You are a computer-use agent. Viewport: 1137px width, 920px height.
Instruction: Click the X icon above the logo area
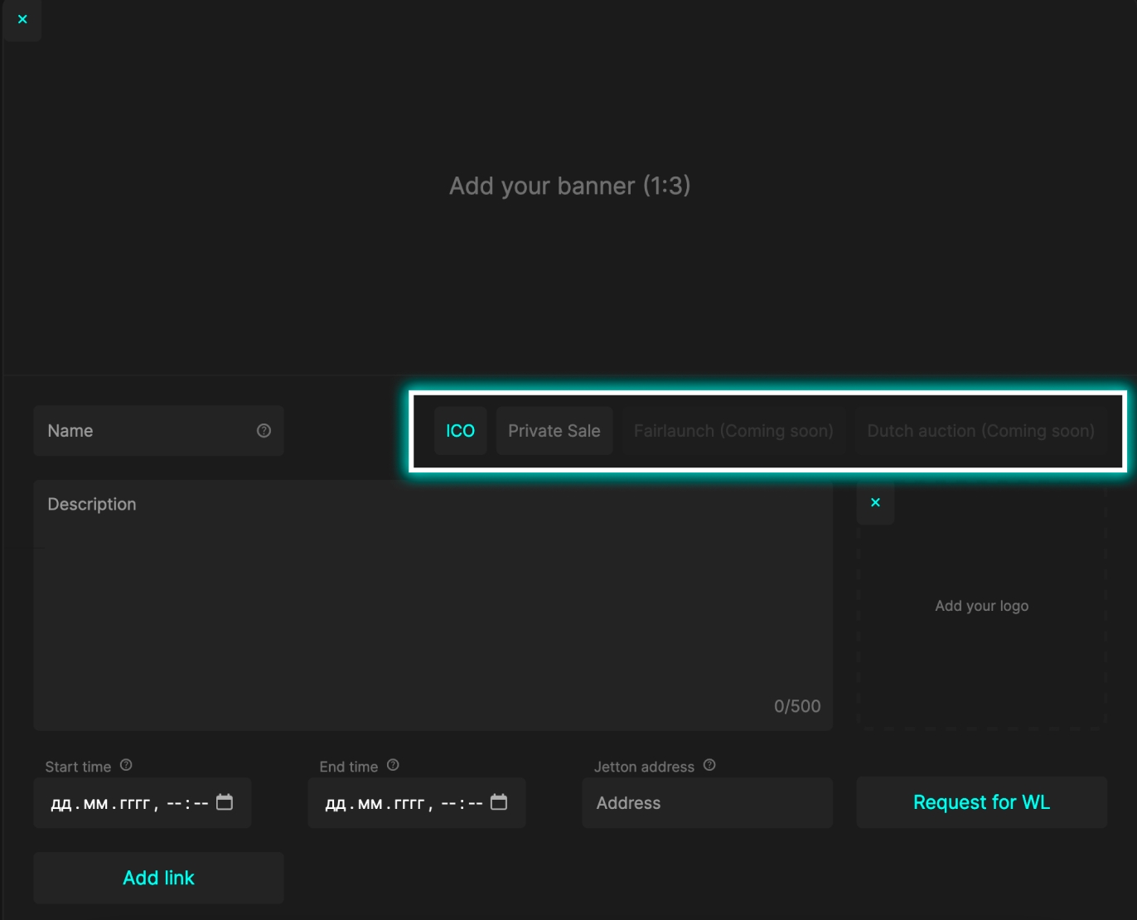(x=875, y=502)
